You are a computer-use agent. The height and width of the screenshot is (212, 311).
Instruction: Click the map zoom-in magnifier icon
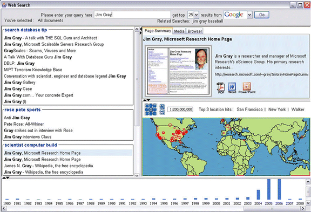162,107
